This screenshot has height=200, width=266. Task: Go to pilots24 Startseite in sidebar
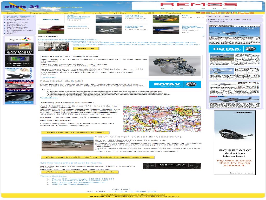(x=21, y=16)
